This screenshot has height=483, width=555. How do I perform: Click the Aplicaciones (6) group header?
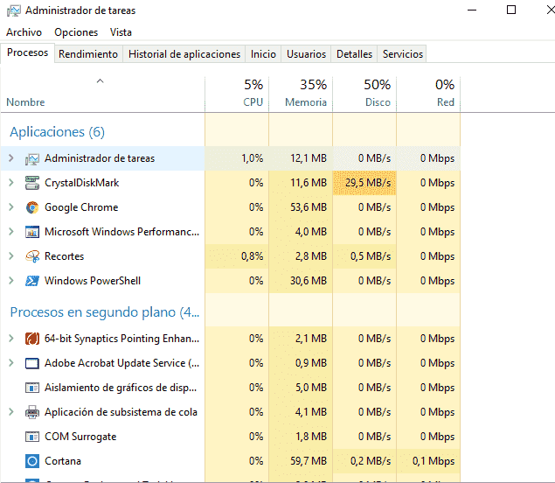tap(58, 132)
